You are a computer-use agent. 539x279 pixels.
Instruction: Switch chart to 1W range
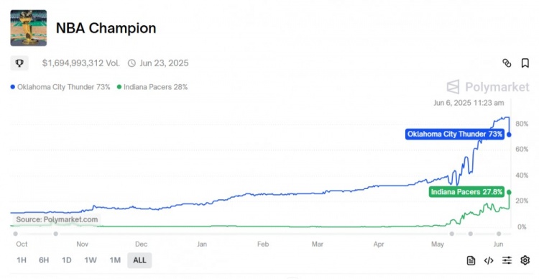pyautogui.click(x=91, y=260)
